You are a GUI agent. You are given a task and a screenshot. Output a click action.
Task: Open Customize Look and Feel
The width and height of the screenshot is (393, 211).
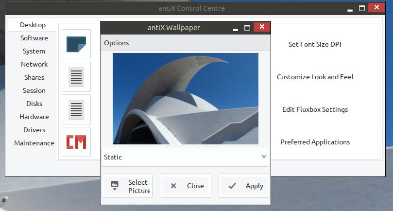pyautogui.click(x=315, y=77)
